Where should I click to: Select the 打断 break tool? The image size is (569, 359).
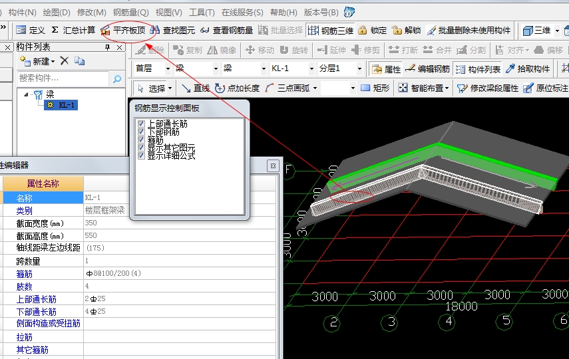403,50
